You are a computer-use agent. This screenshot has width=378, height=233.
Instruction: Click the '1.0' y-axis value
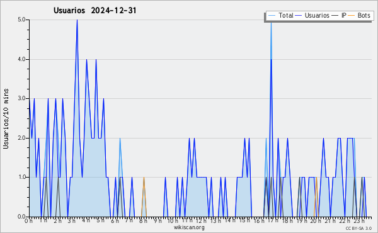coord(21,177)
